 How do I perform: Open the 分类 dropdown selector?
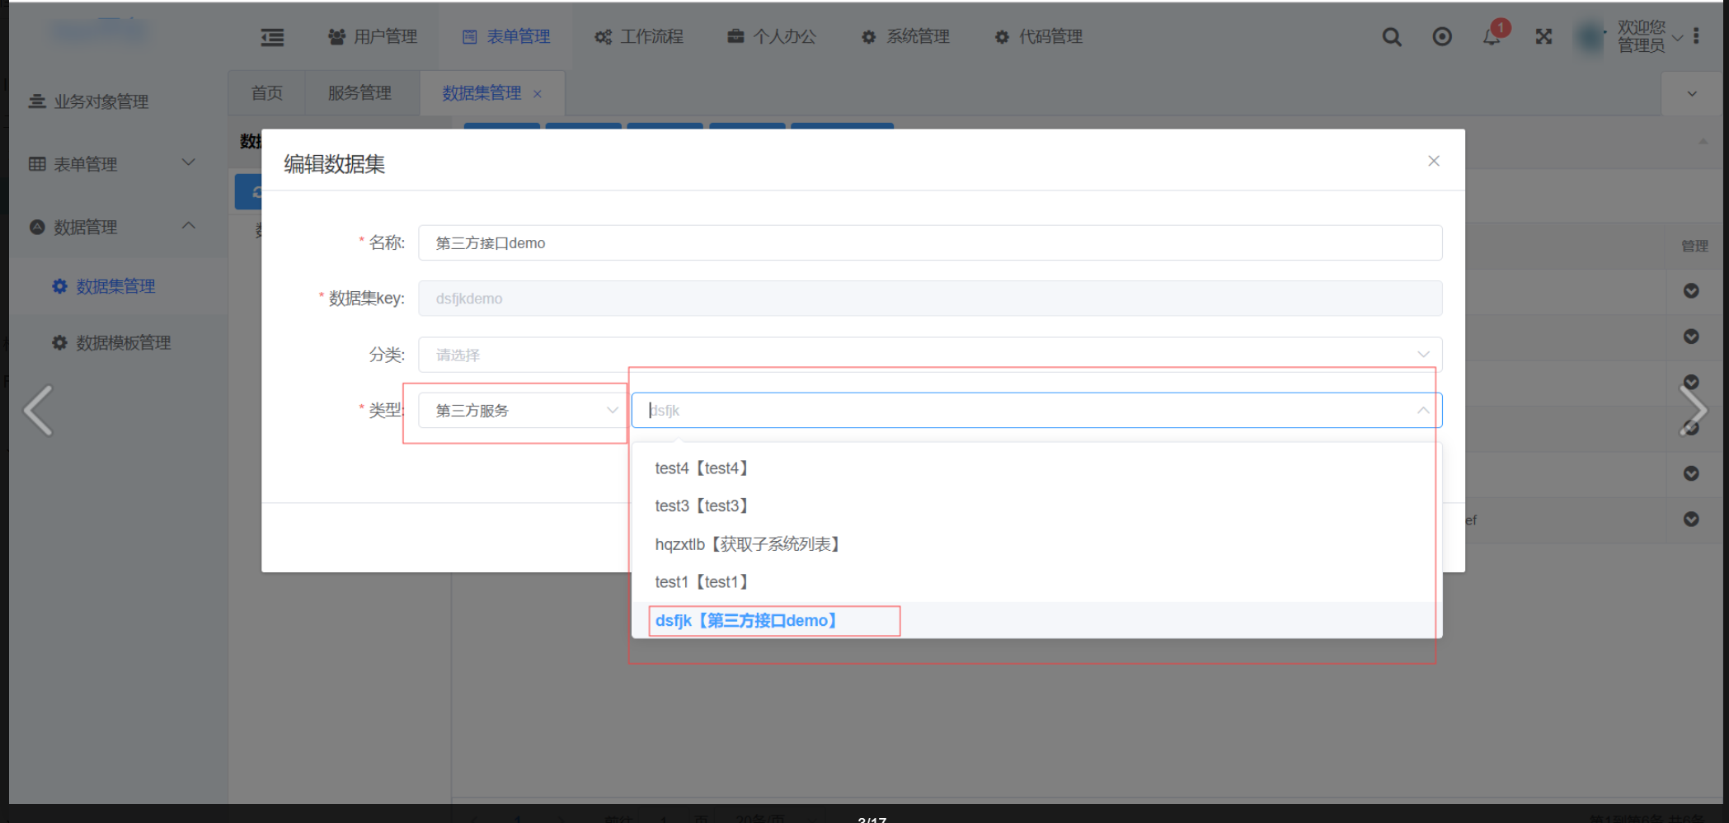click(x=929, y=355)
